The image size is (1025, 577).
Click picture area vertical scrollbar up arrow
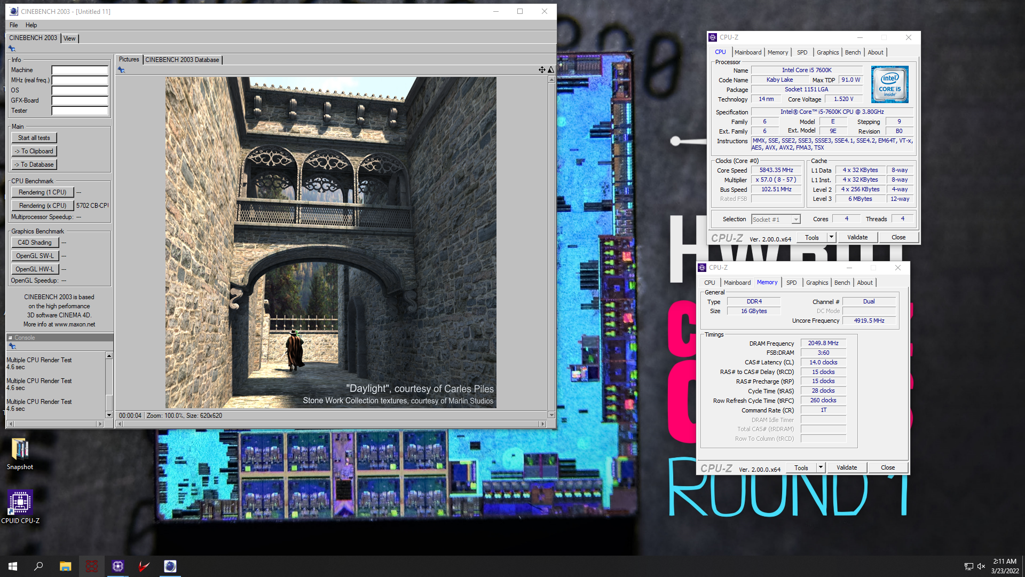(x=551, y=79)
